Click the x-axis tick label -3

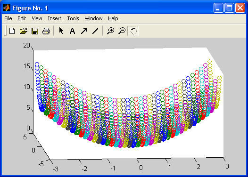point(56,169)
